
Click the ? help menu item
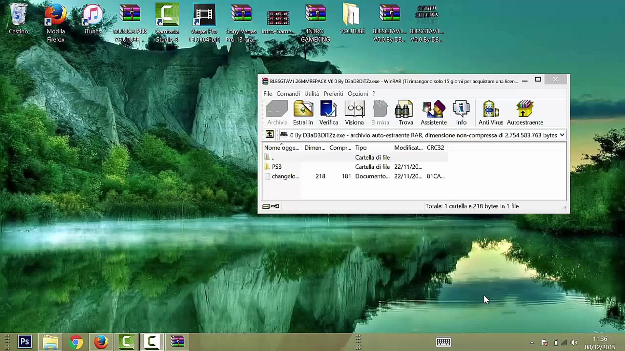point(373,93)
